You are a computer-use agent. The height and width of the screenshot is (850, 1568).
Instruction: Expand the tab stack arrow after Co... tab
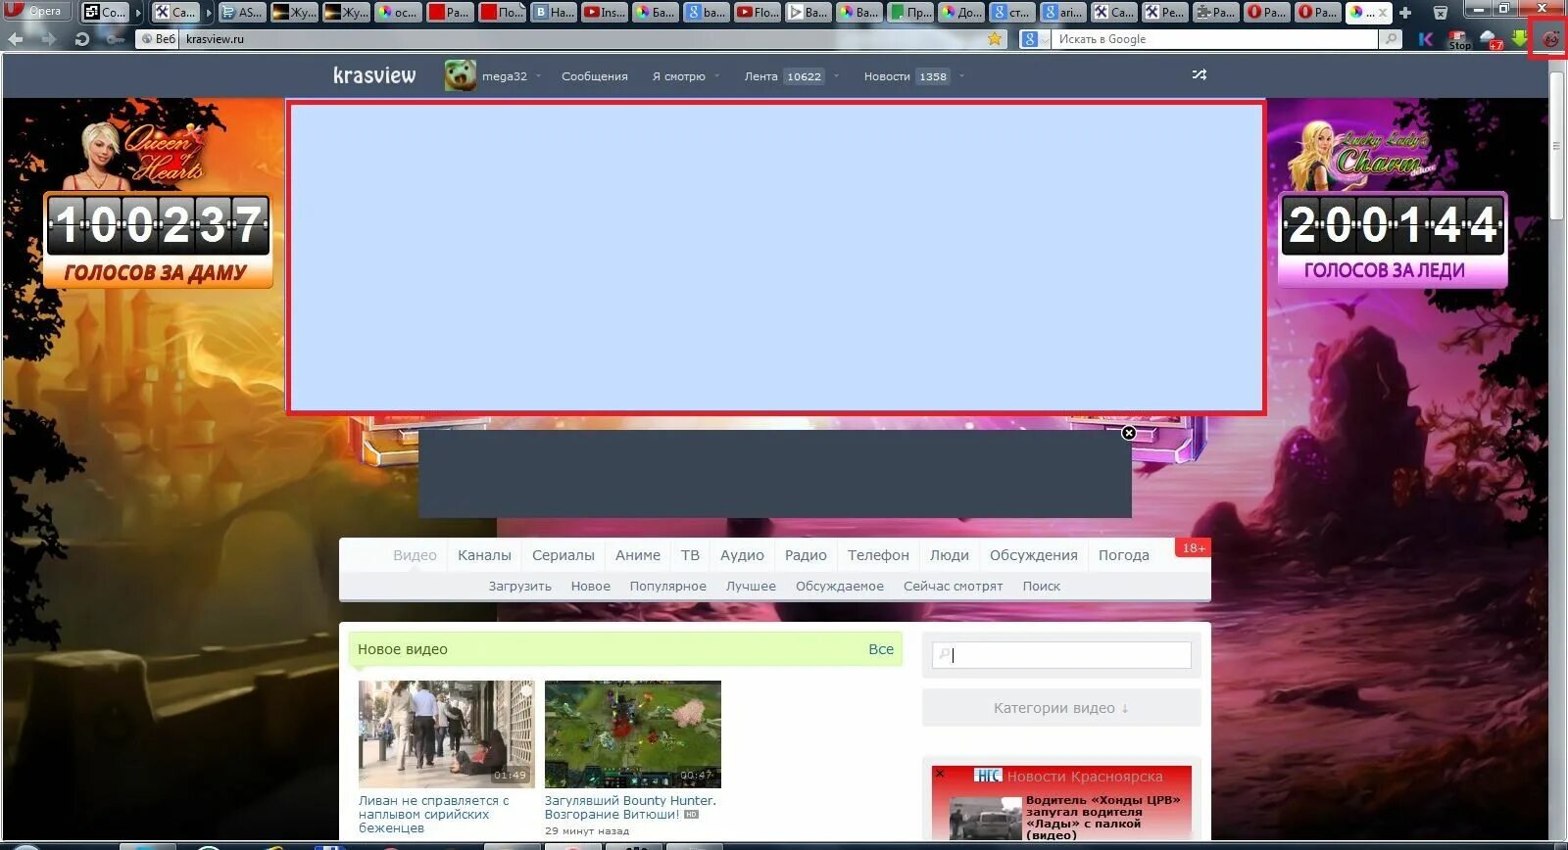click(138, 13)
